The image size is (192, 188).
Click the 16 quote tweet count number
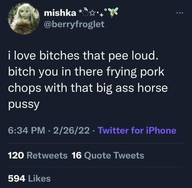(77, 155)
